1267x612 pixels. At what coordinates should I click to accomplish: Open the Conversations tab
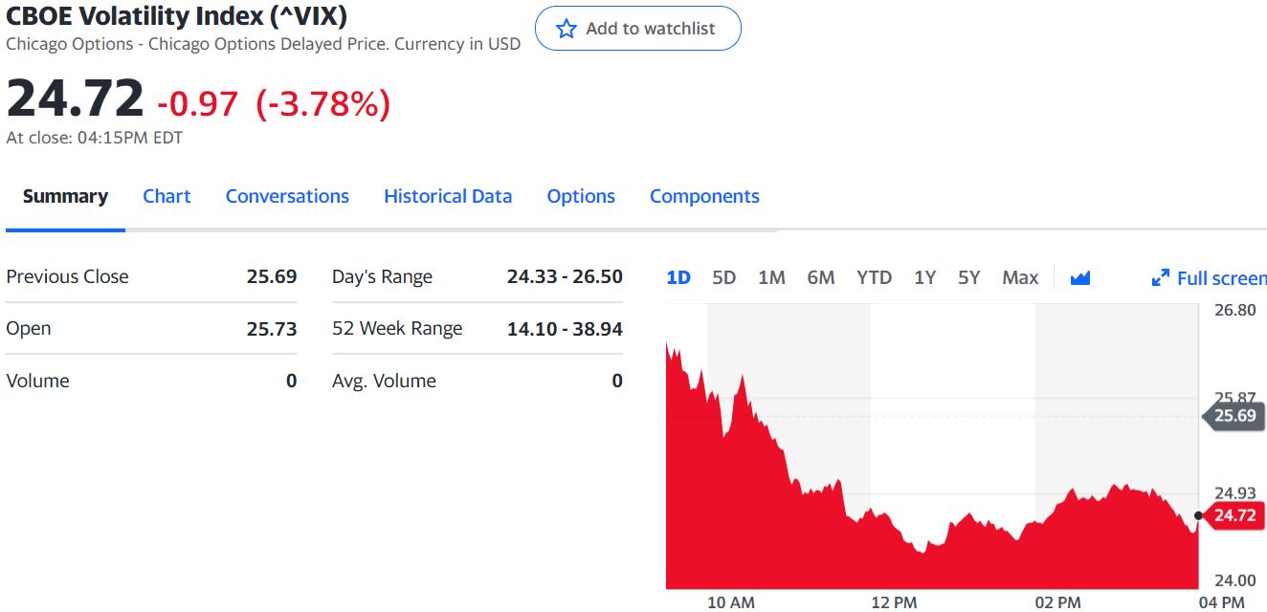tap(287, 196)
